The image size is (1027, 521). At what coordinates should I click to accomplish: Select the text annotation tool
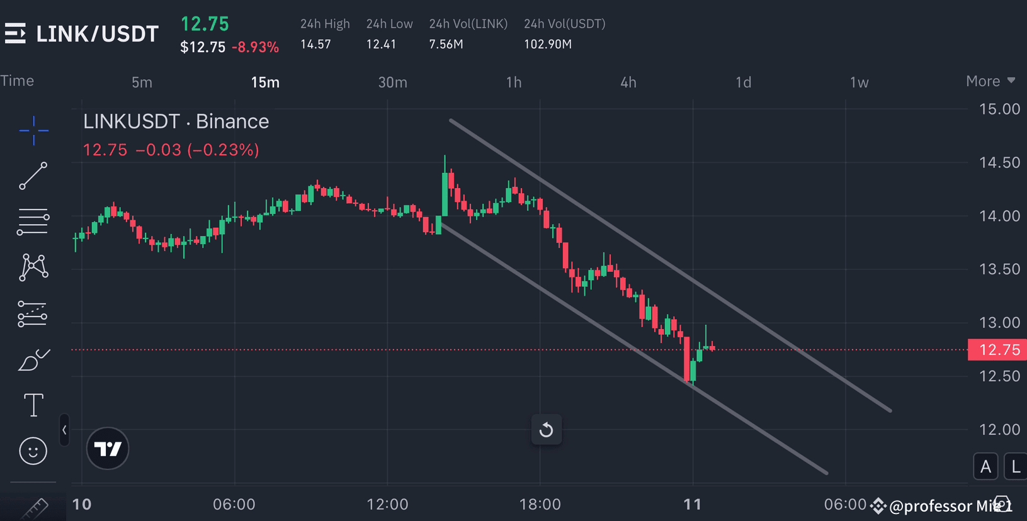[x=33, y=405]
